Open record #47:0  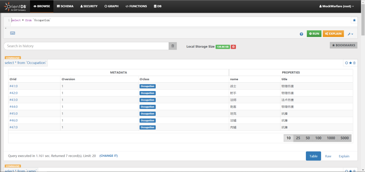14,127
